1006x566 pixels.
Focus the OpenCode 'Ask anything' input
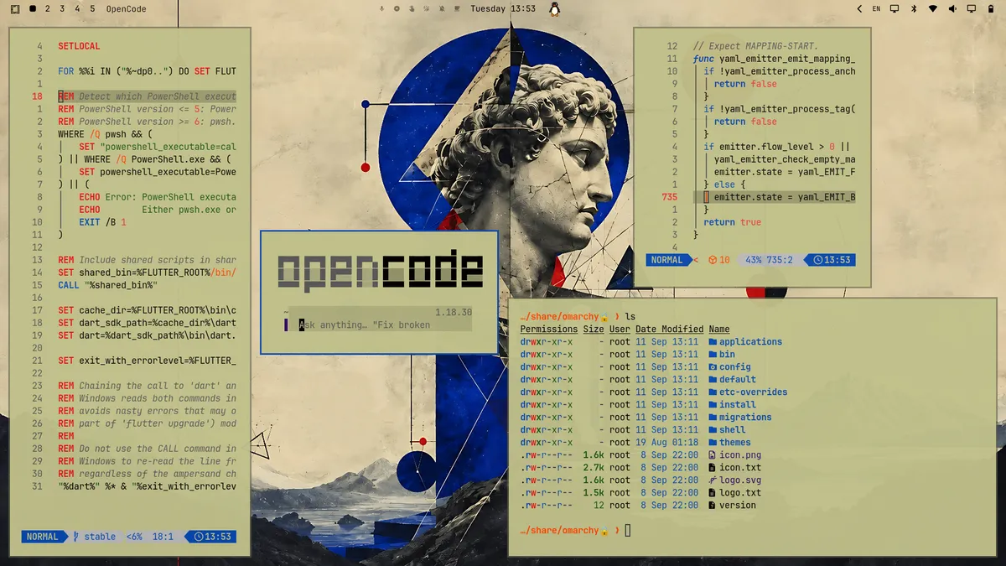pos(378,325)
